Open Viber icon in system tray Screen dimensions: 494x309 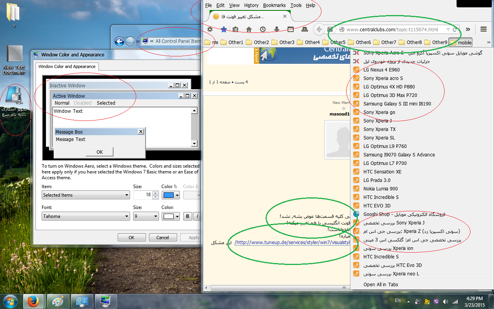click(436, 301)
